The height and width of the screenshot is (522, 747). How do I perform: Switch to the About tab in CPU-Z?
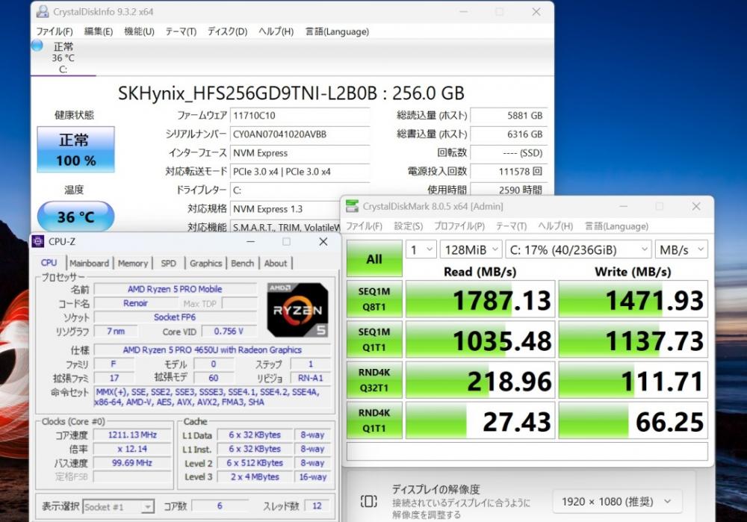[276, 263]
